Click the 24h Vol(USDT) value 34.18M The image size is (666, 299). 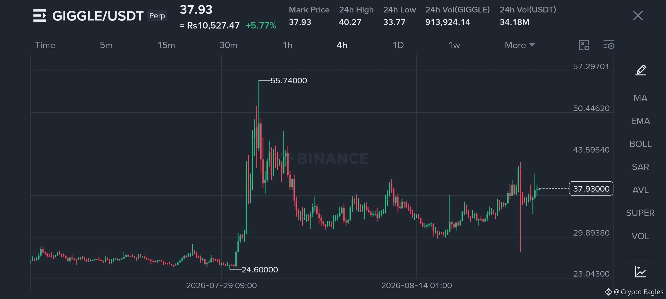click(x=514, y=22)
